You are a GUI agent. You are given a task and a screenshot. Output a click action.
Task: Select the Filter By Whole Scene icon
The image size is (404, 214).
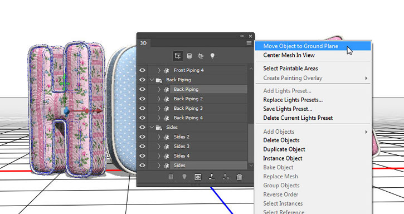178,56
